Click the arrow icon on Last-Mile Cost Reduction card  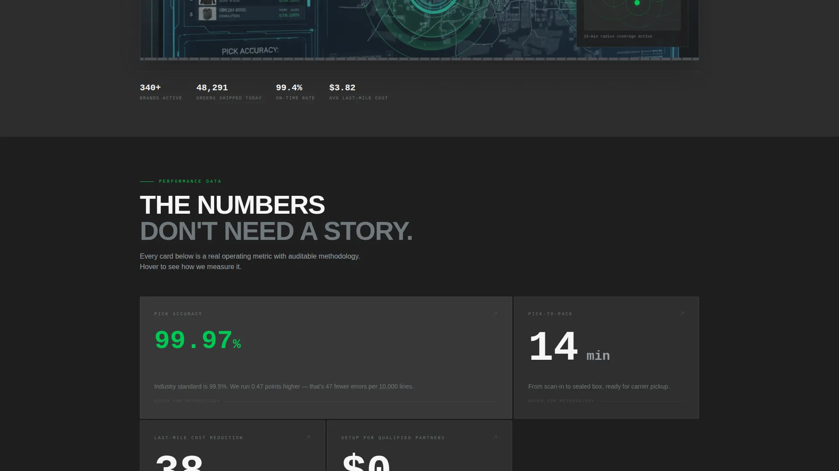pos(308,437)
